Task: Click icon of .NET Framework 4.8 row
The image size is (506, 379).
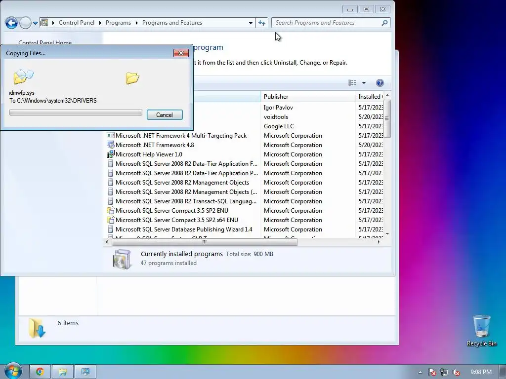Action: 110,145
